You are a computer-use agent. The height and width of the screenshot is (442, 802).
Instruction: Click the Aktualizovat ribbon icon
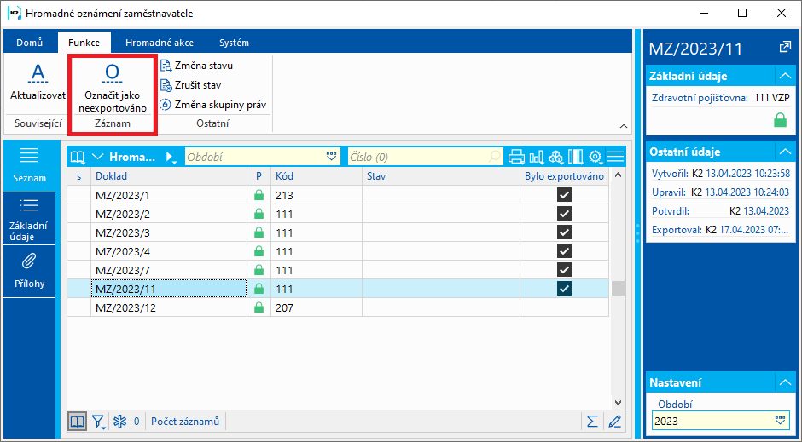pyautogui.click(x=38, y=74)
